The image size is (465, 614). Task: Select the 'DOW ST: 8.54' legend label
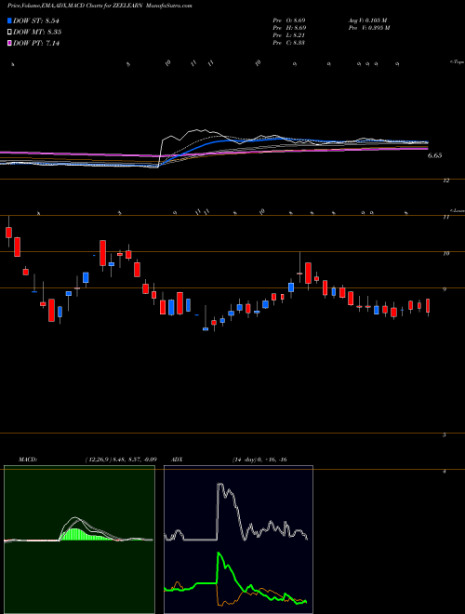(x=36, y=20)
